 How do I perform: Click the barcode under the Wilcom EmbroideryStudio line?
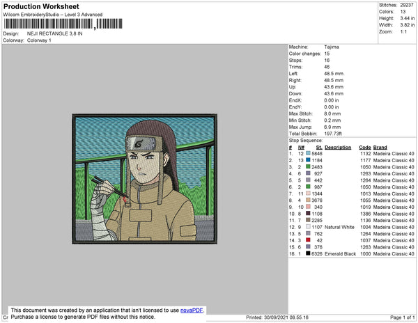pos(63,24)
